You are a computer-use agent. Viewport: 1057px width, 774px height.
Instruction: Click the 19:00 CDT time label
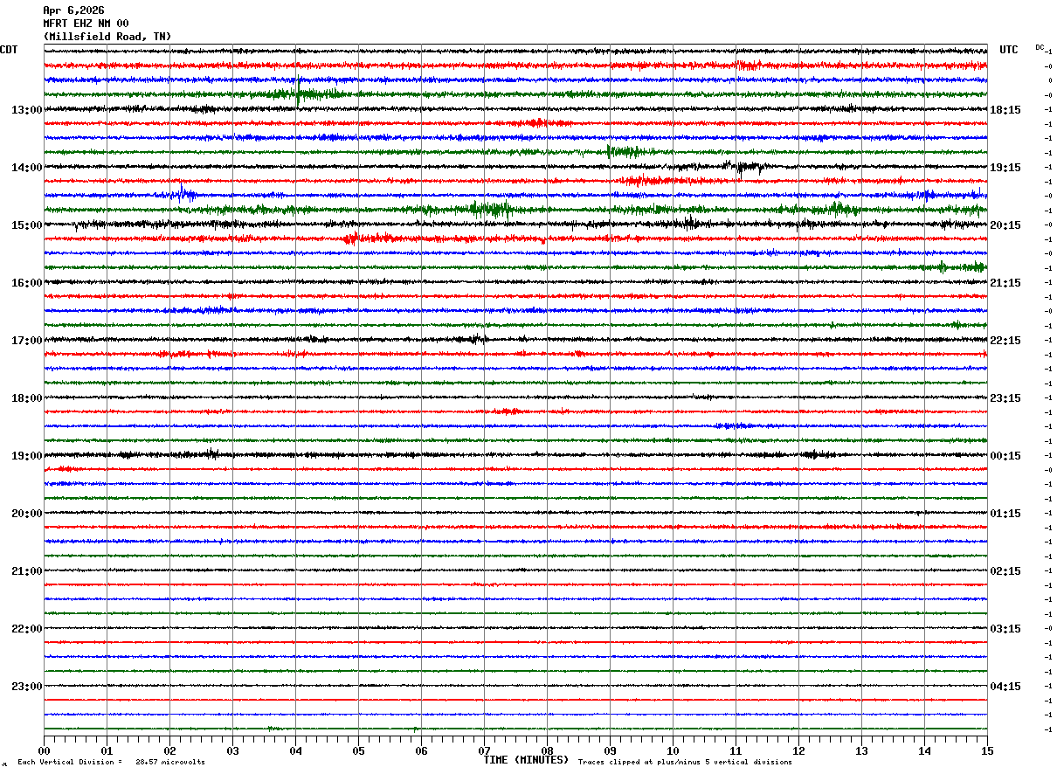coord(27,455)
